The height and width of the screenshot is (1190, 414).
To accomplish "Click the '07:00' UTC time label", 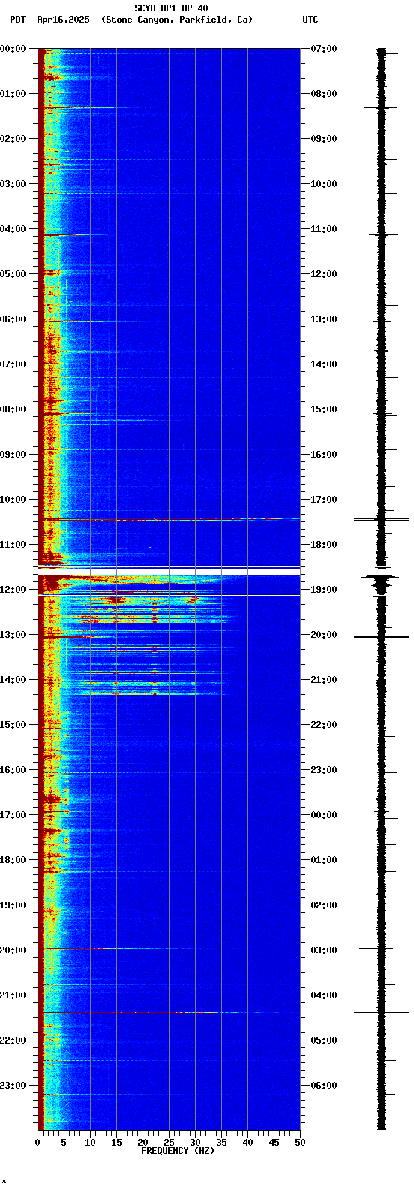I will (324, 49).
